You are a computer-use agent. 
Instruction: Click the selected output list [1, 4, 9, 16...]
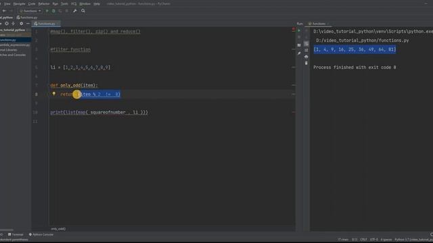355,49
